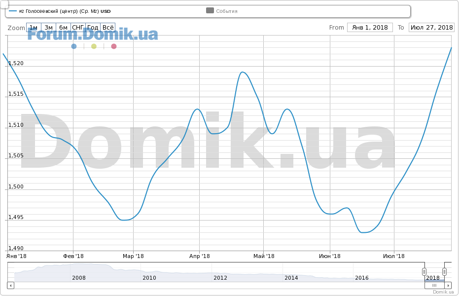Toggle the Голосеевский (центр) USD series

[x=64, y=11]
